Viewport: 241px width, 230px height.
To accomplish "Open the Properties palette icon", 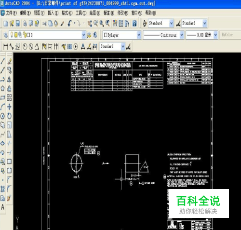I will coord(115,24).
